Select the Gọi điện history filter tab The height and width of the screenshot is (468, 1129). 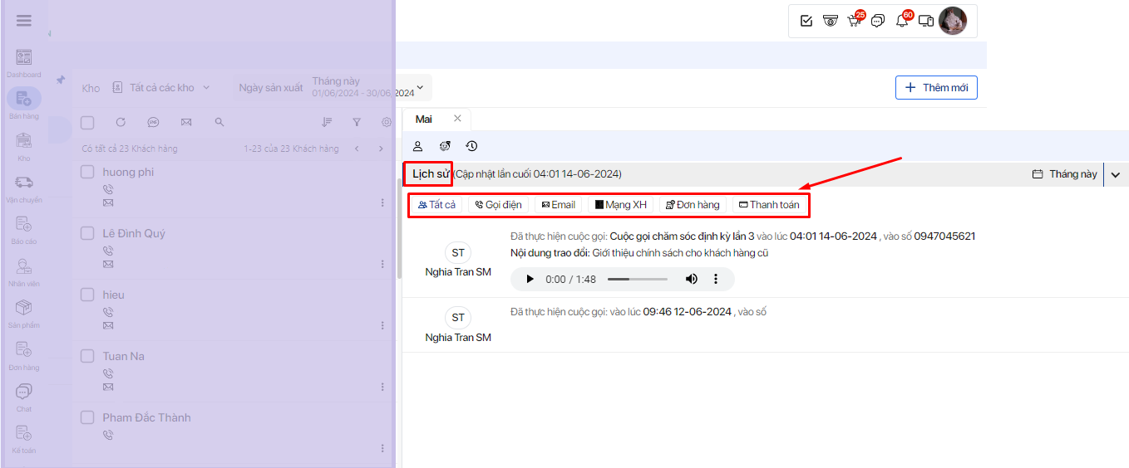(x=498, y=205)
